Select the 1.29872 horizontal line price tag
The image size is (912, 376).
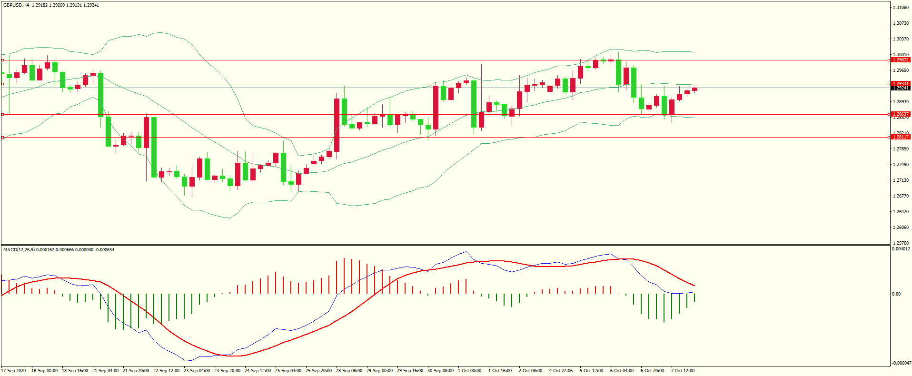click(900, 60)
